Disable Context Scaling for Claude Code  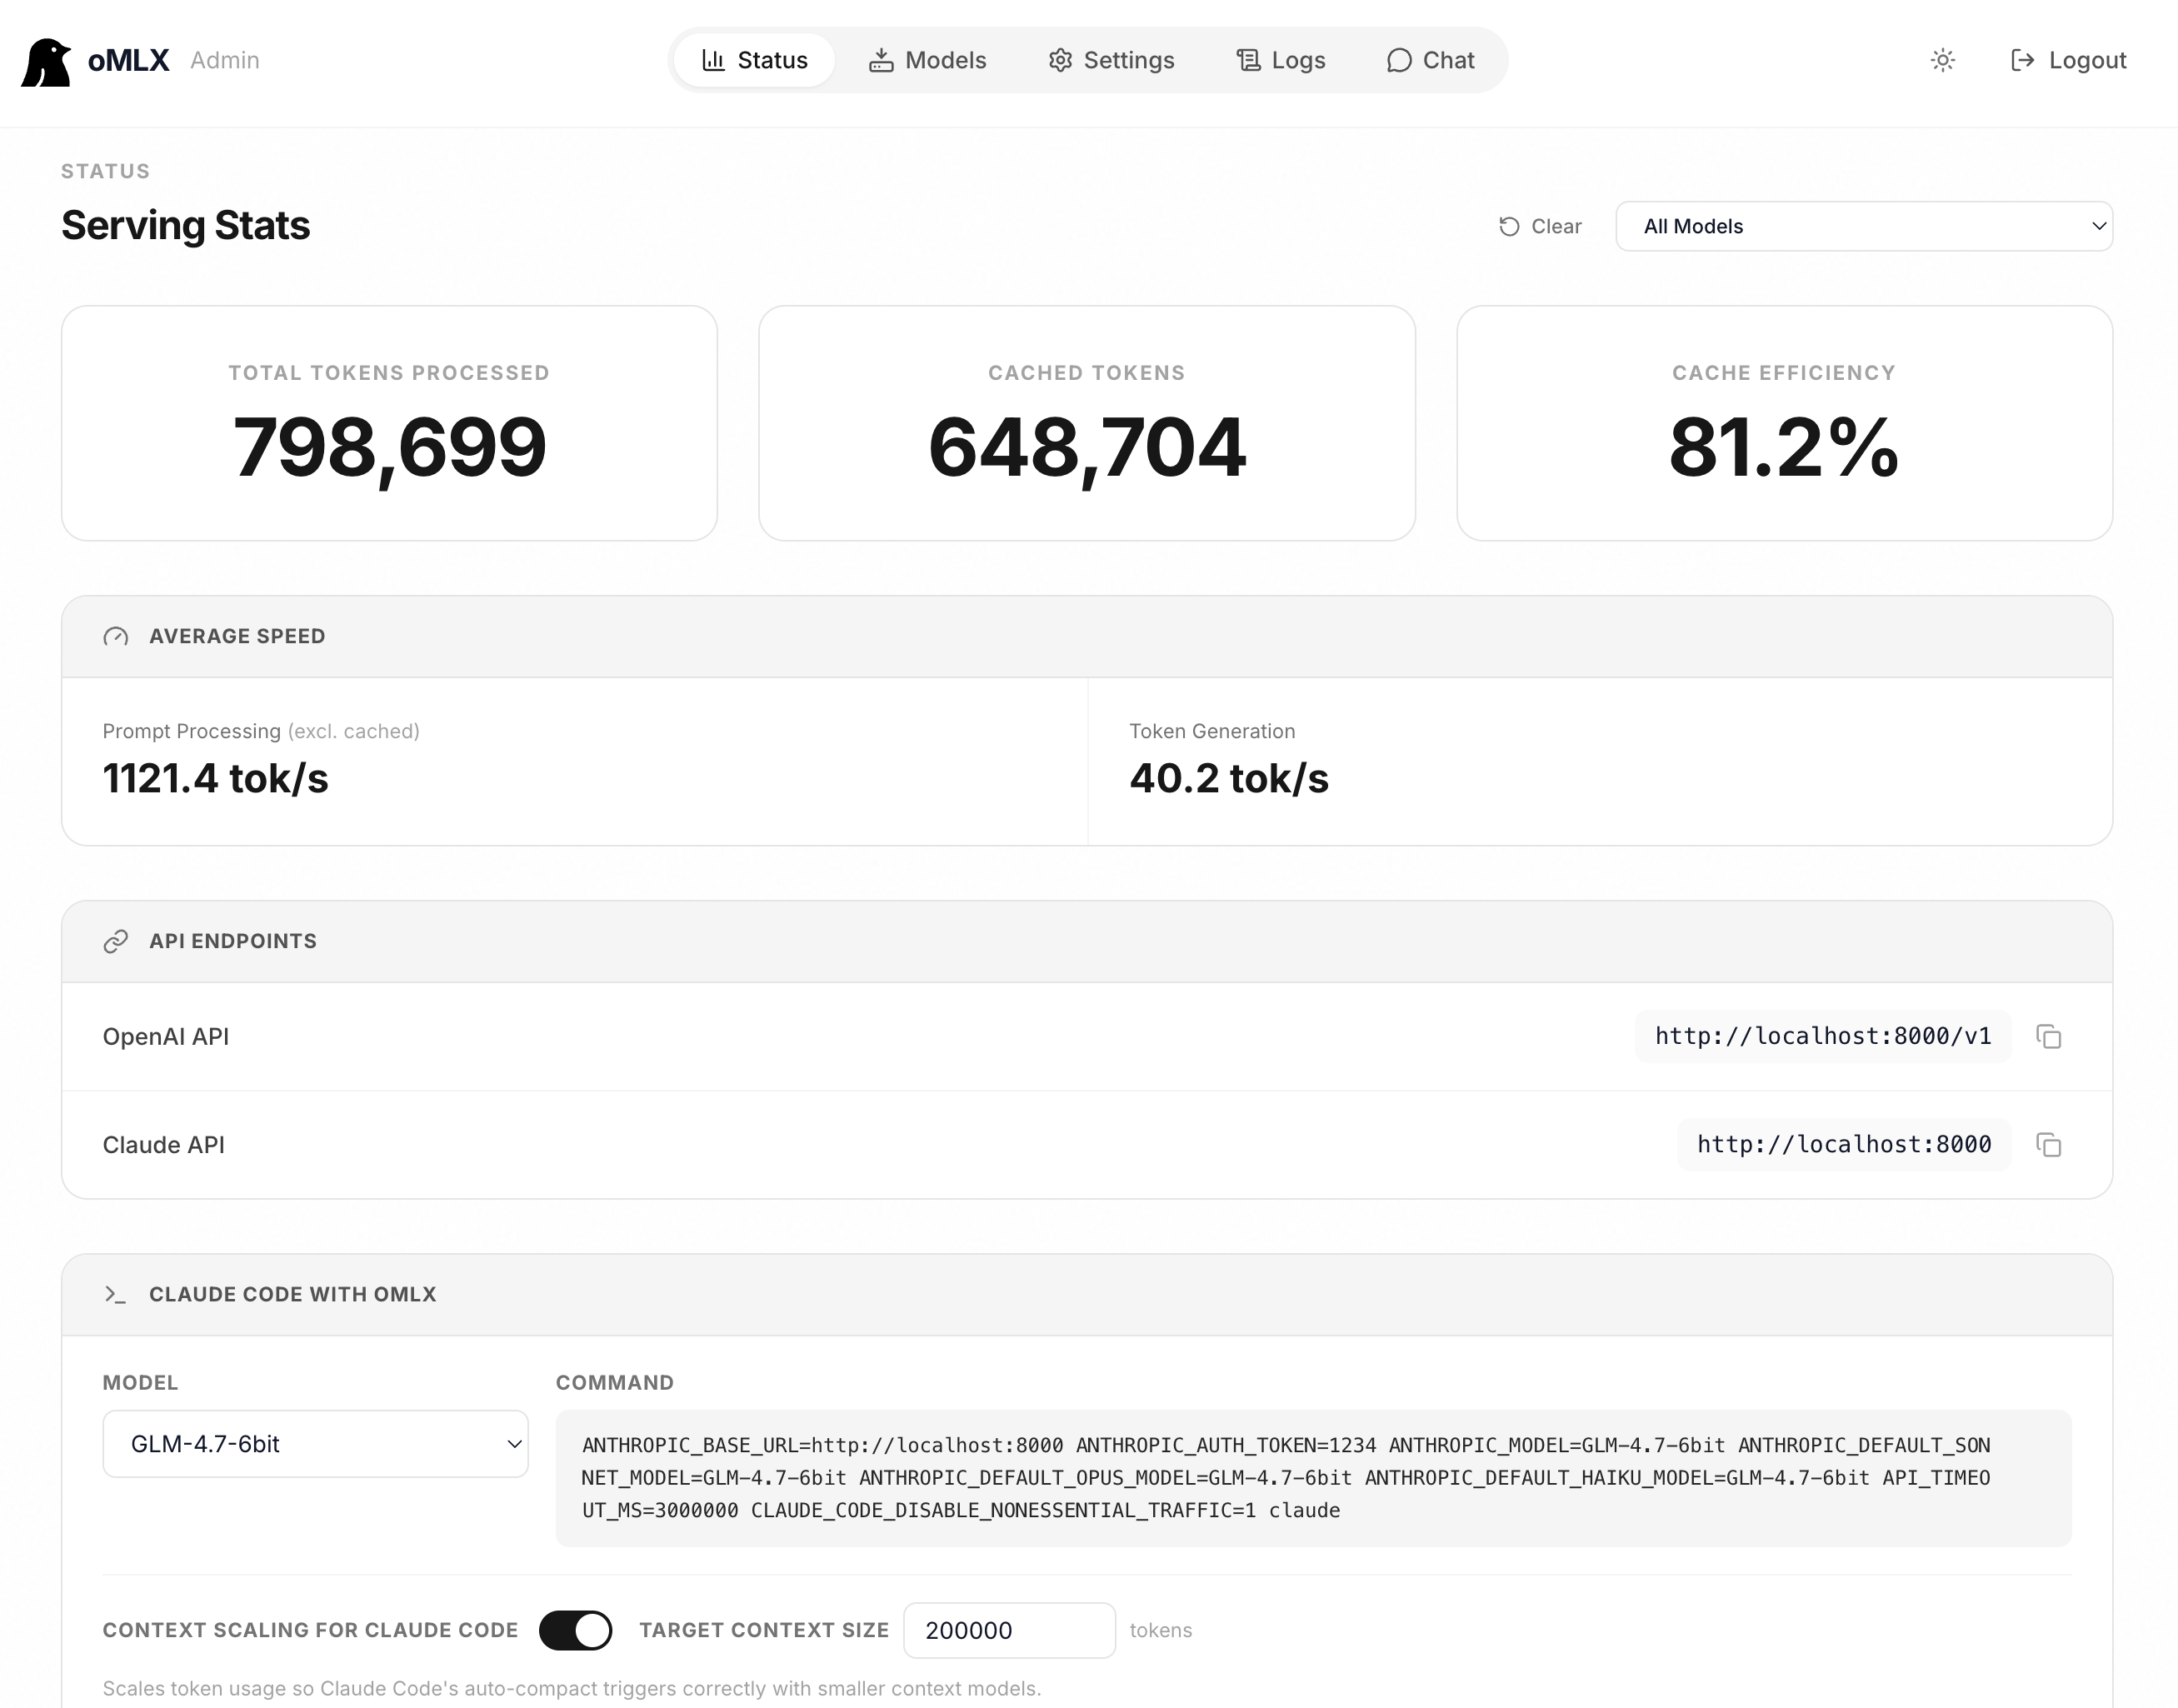(575, 1629)
